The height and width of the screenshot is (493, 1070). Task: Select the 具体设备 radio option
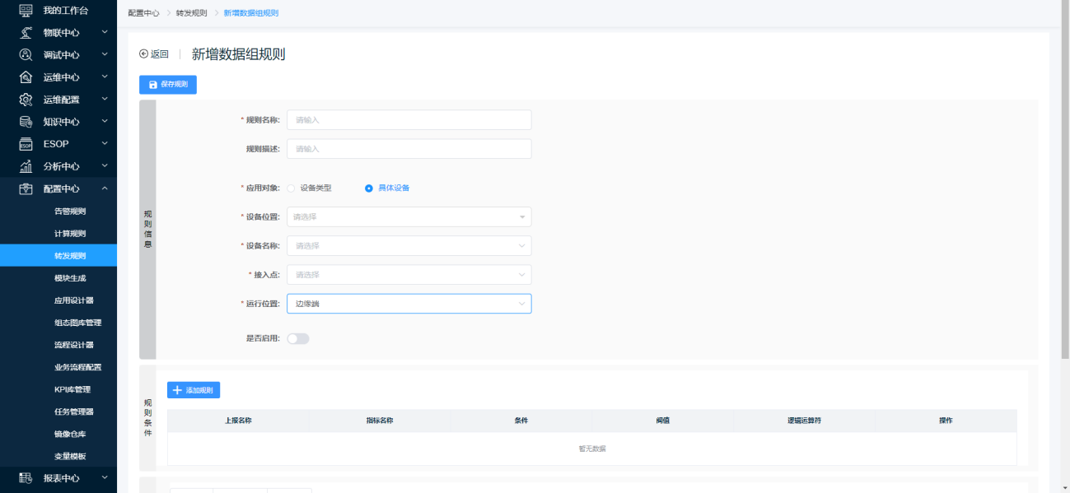pyautogui.click(x=369, y=188)
